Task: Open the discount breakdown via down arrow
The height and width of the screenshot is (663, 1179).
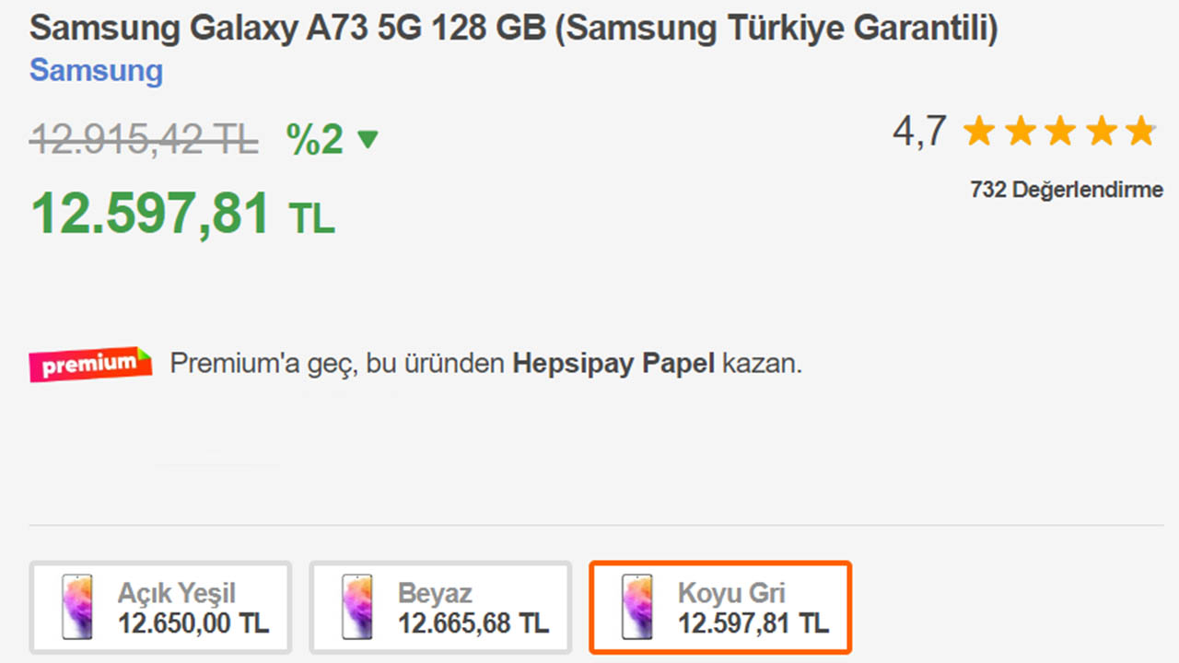Action: 368,138
